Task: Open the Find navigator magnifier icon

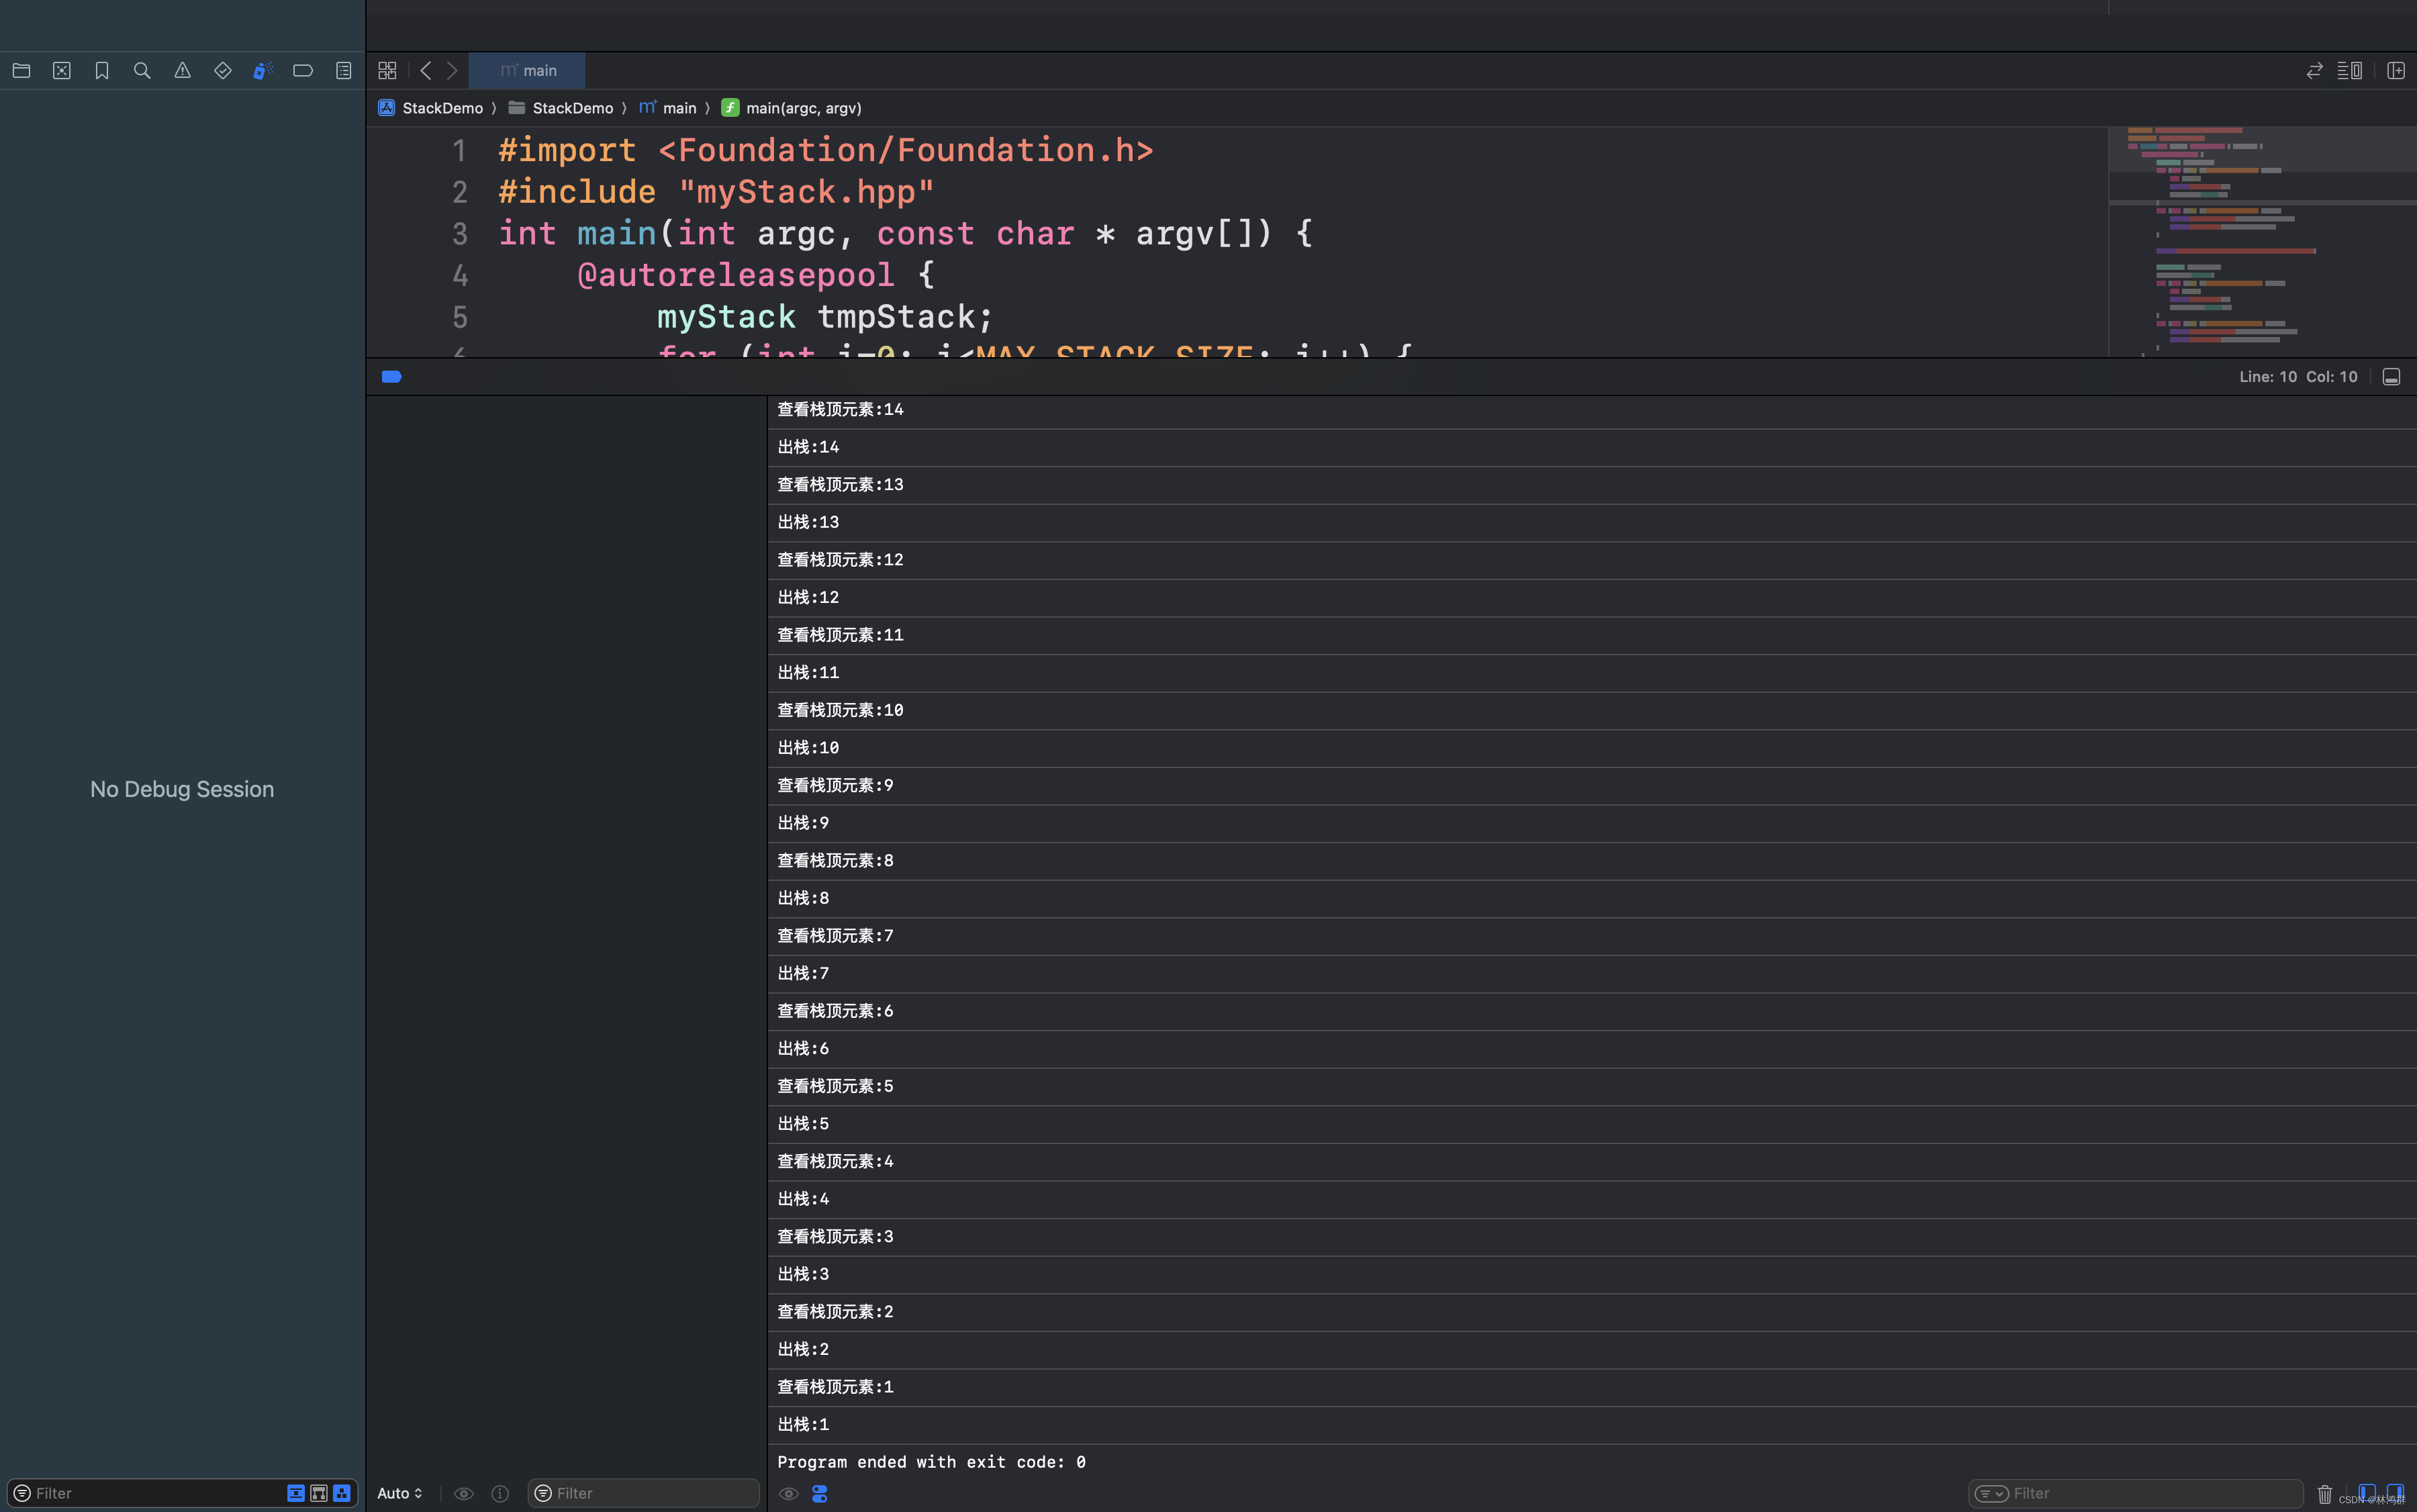Action: (142, 71)
